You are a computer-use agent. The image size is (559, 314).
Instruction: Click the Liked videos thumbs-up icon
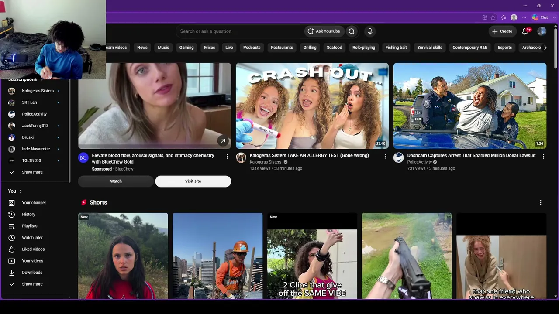(12, 249)
